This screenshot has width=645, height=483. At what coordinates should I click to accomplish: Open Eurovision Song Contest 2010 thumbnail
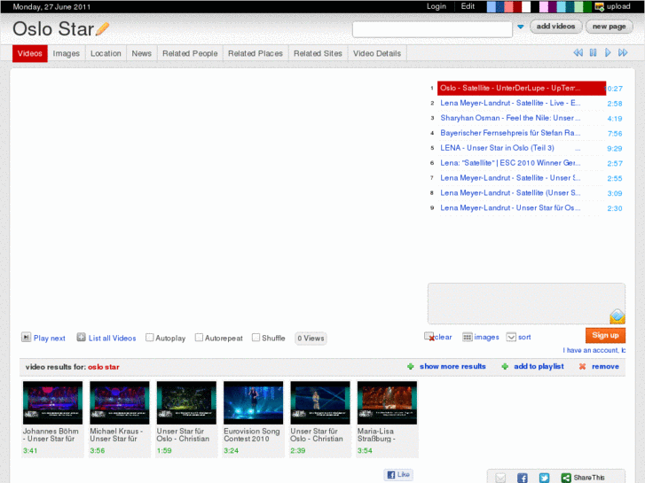pos(254,402)
